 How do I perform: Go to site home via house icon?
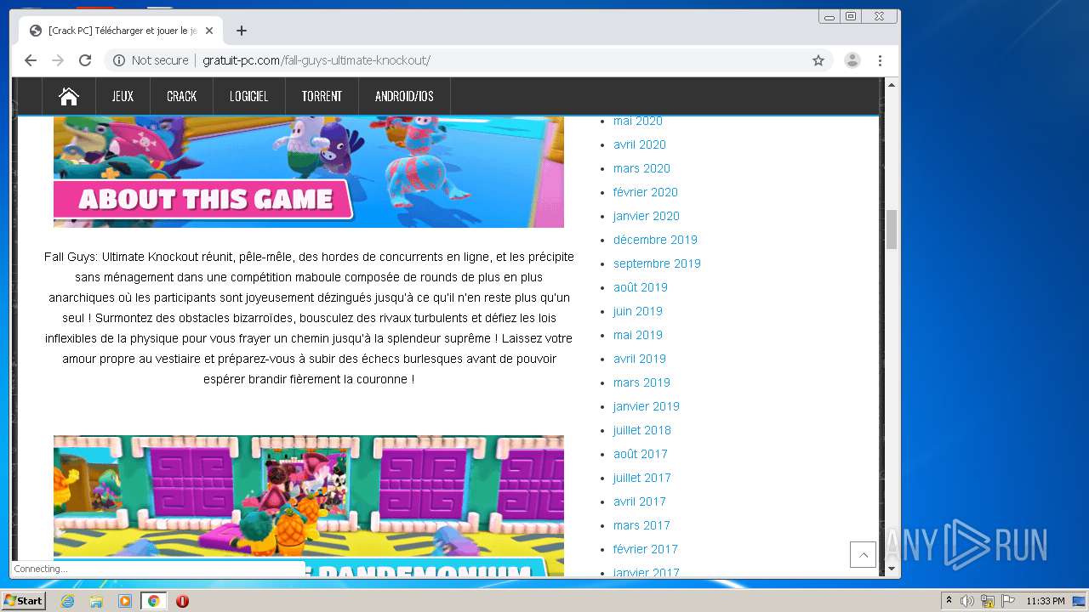[69, 96]
